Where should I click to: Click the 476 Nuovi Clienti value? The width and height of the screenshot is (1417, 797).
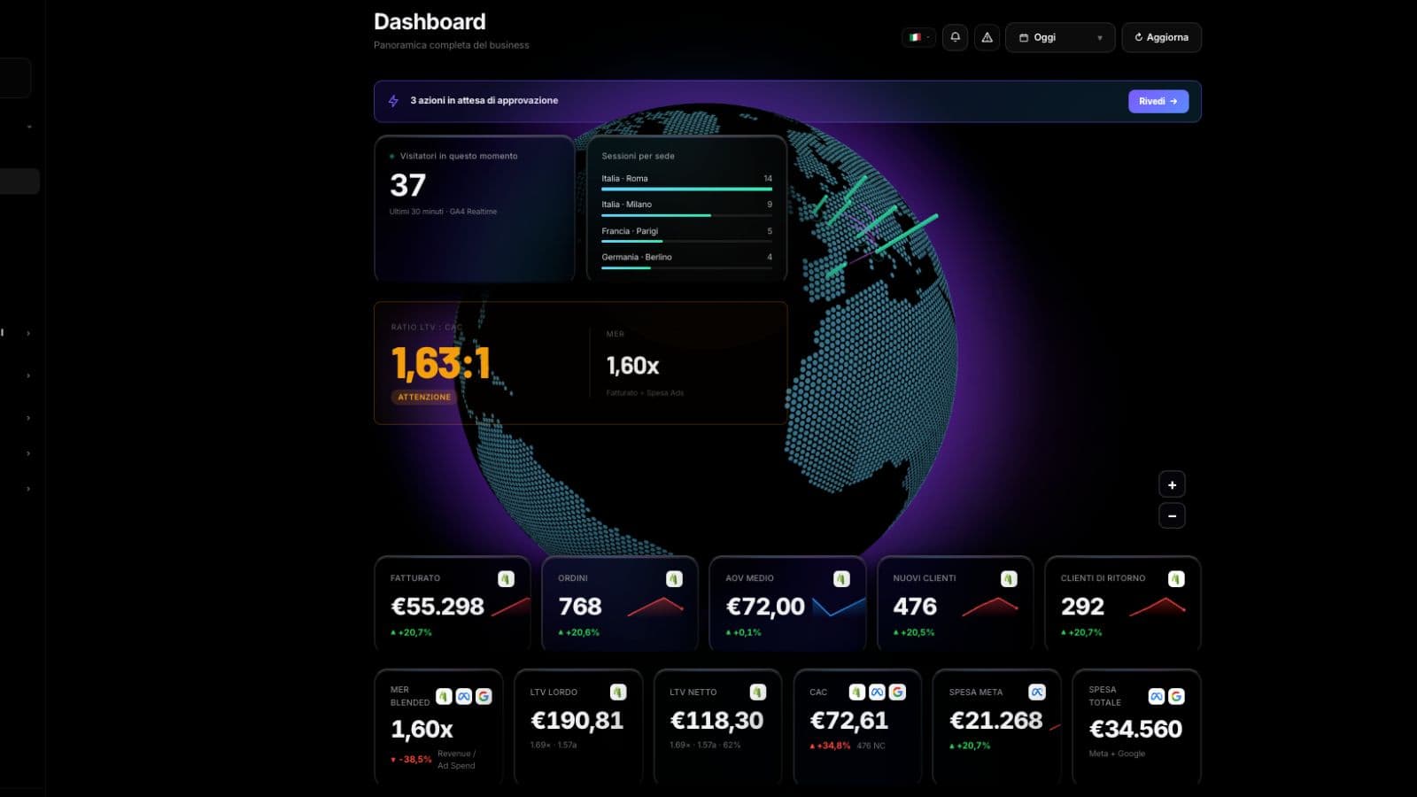tap(915, 607)
